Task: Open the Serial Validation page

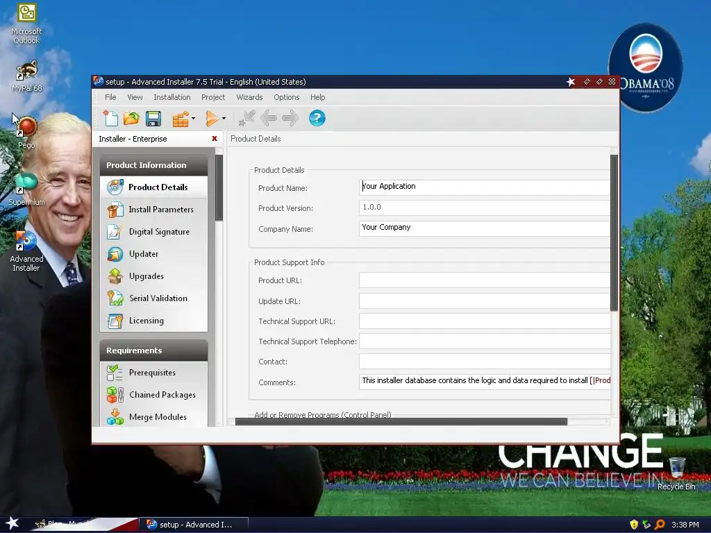Action: [x=153, y=298]
